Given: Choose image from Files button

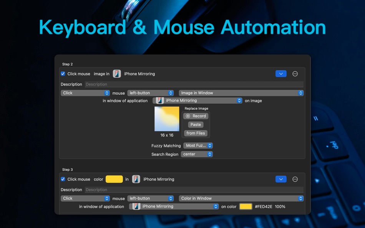Looking at the screenshot, I should click(196, 133).
